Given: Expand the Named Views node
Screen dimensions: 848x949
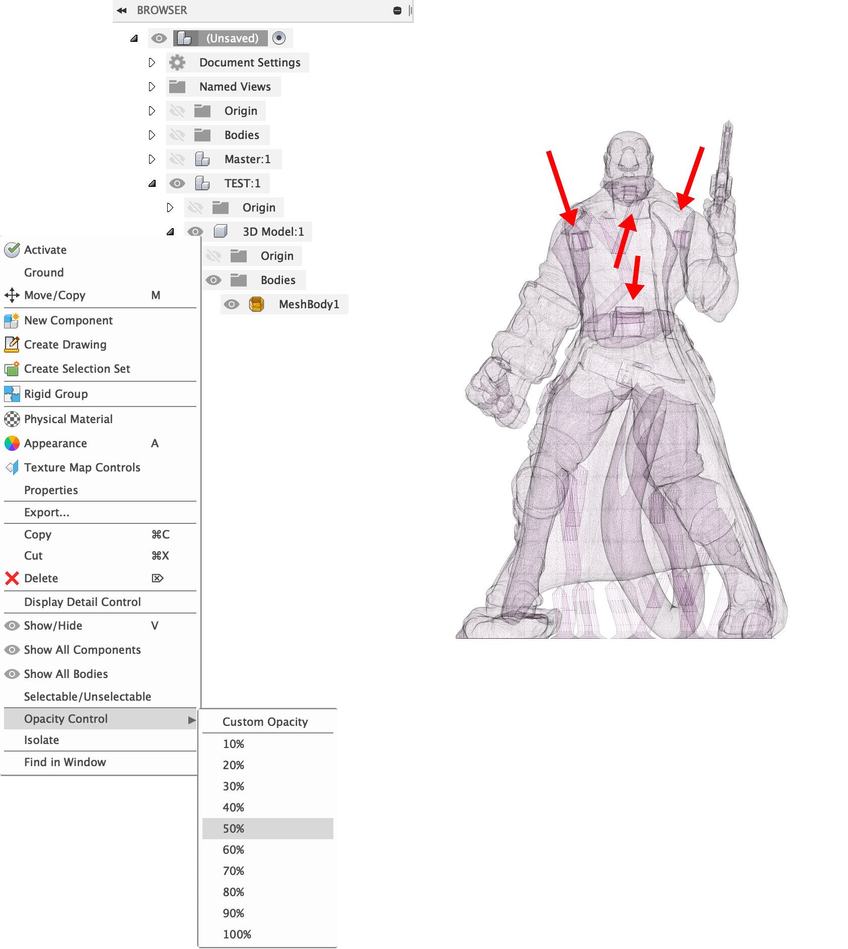Looking at the screenshot, I should tap(152, 87).
